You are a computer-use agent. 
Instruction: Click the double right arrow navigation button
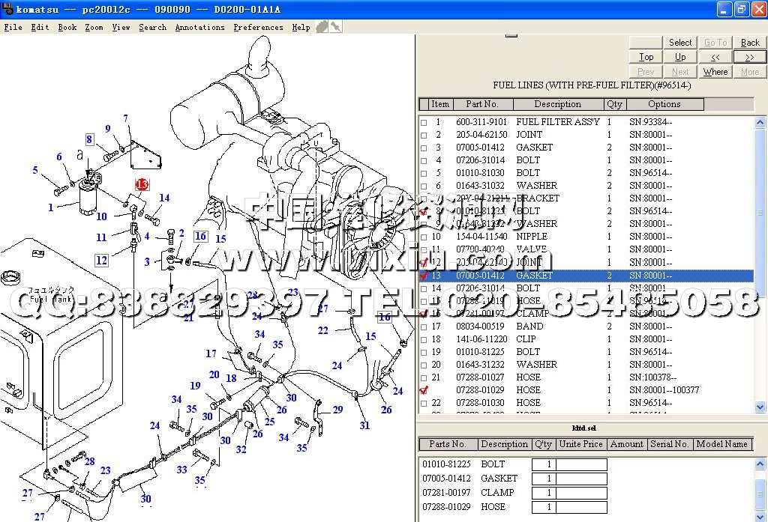click(x=749, y=57)
